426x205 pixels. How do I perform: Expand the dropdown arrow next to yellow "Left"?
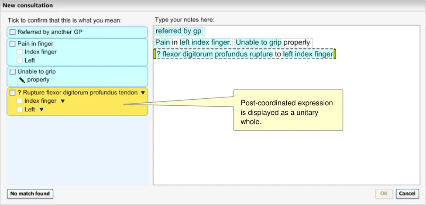click(41, 110)
